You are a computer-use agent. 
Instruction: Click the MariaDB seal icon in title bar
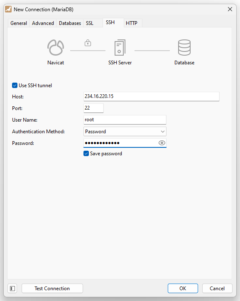coord(8,9)
